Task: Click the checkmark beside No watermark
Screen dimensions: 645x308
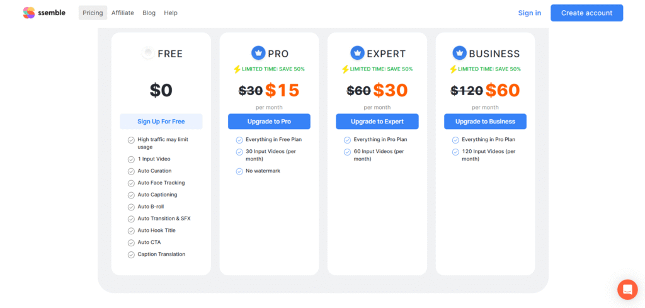Action: click(x=239, y=171)
